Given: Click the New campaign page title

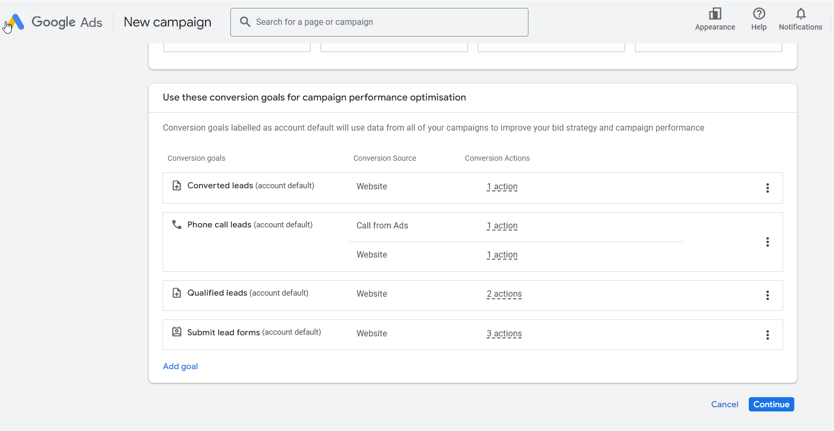Looking at the screenshot, I should tap(167, 22).
